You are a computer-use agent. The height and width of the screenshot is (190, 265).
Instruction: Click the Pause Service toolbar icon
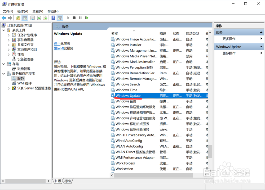(80, 18)
